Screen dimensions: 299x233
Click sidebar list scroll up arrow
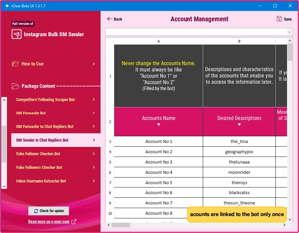[x=4, y=100]
